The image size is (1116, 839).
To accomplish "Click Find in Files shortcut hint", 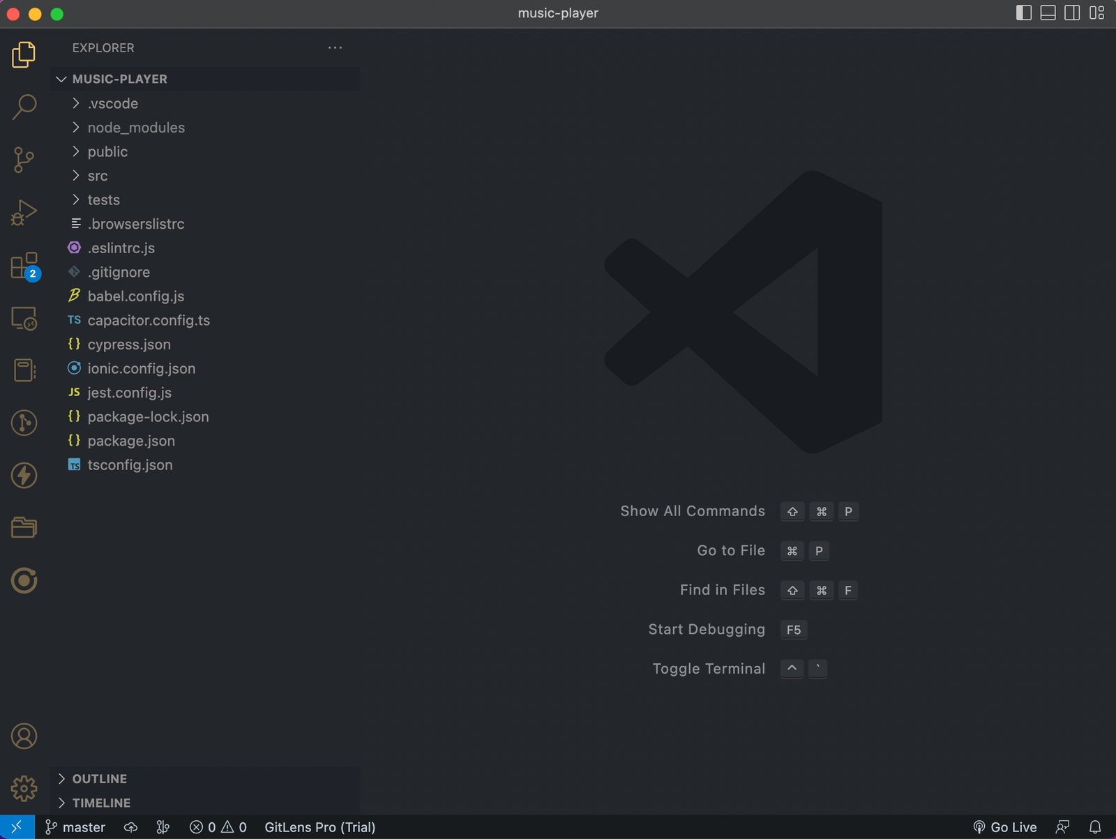I will point(769,590).
